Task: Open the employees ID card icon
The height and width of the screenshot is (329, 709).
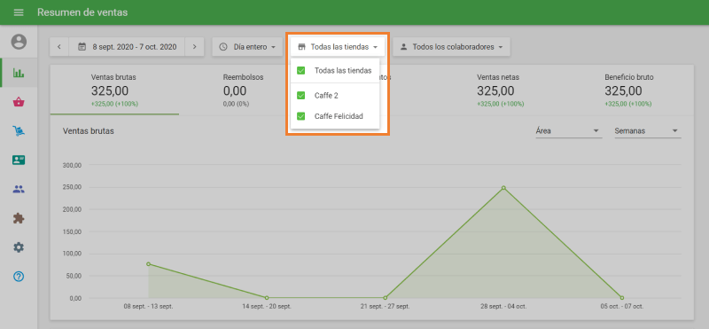Action: pos(19,160)
